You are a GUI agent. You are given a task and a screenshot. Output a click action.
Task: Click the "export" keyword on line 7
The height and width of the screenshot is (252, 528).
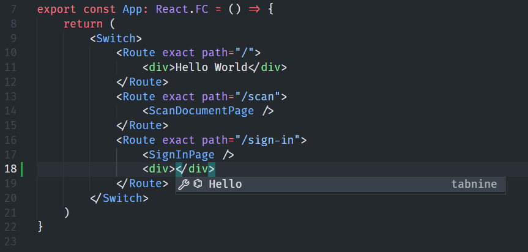(x=57, y=9)
